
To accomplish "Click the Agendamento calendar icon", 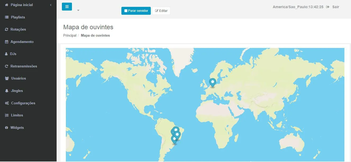I will click(7, 42).
